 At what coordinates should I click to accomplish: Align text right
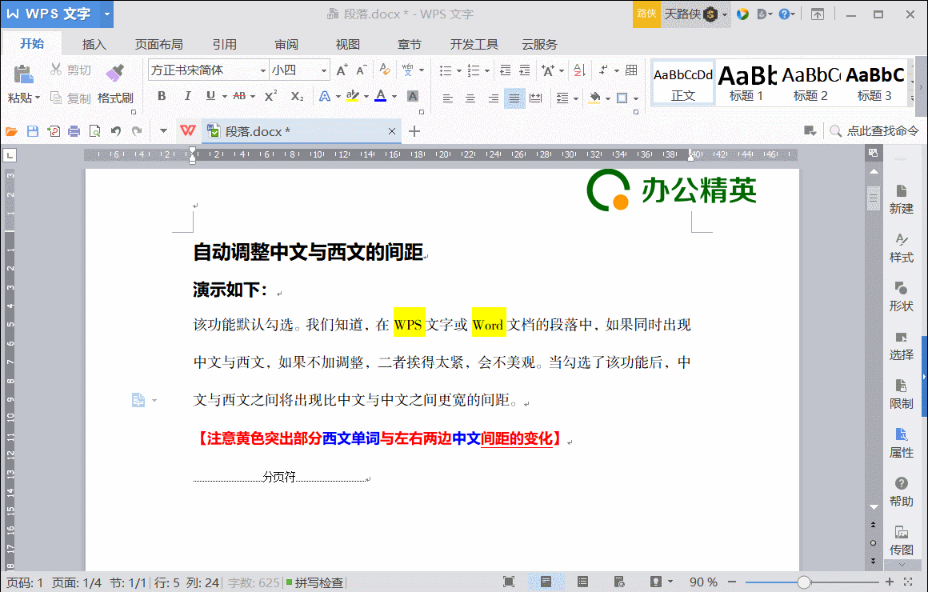pos(493,98)
